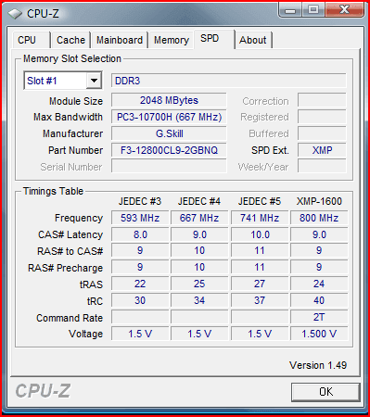
Task: Click the 593 MHz frequency cell
Action: click(x=140, y=218)
